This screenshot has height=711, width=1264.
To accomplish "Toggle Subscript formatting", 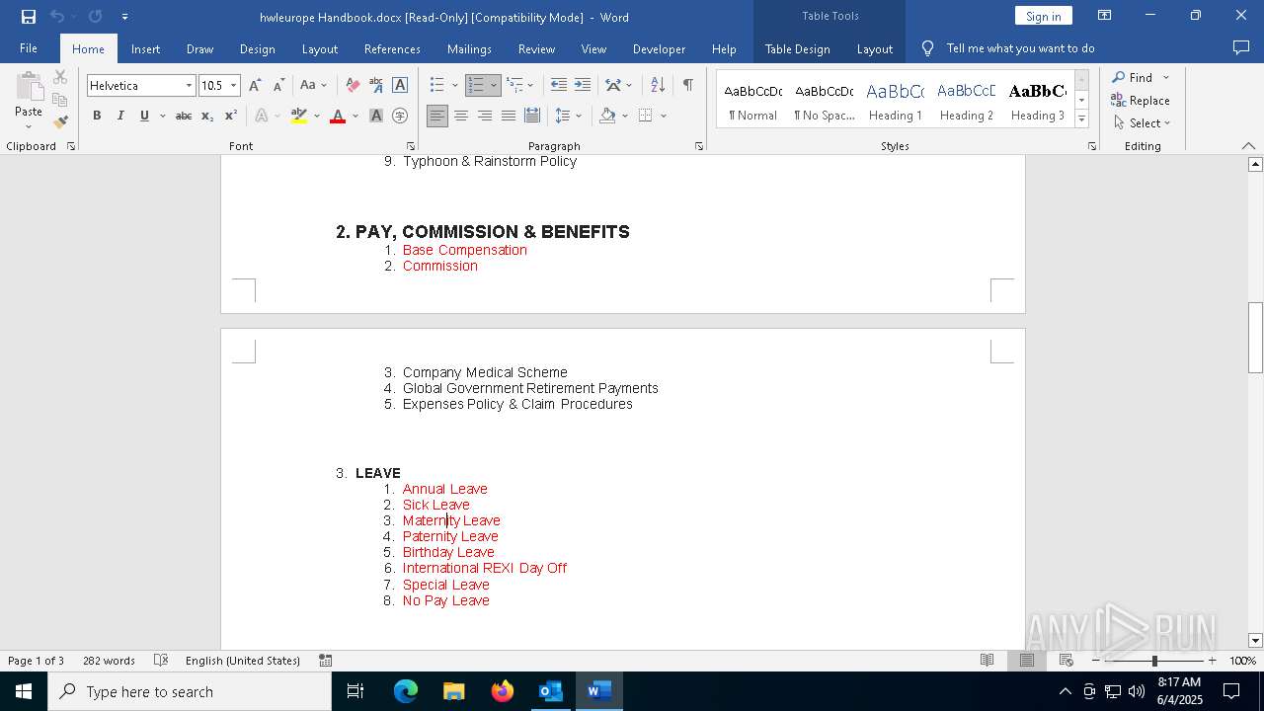I will (207, 116).
